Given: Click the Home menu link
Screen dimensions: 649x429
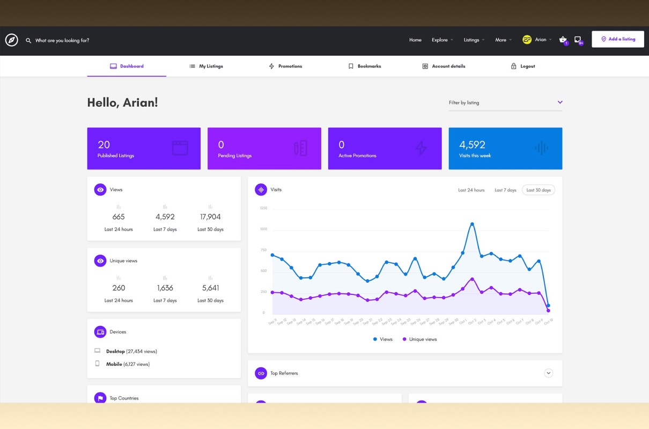Looking at the screenshot, I should (x=415, y=40).
